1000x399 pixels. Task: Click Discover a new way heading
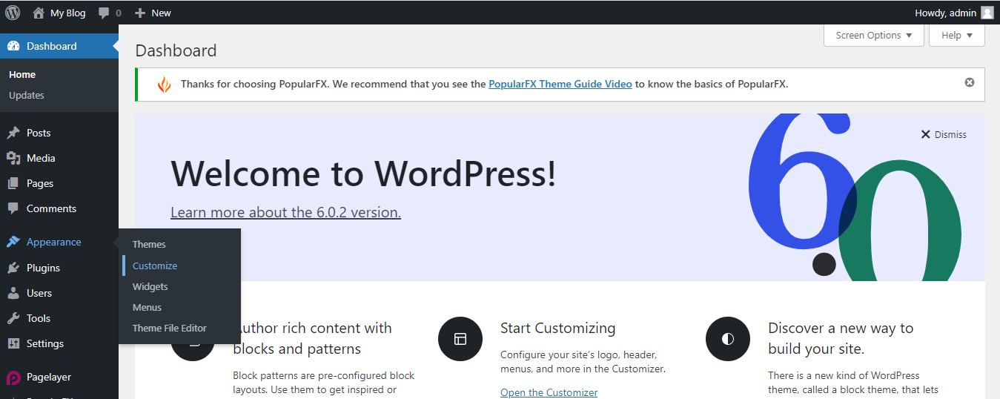[x=841, y=338]
